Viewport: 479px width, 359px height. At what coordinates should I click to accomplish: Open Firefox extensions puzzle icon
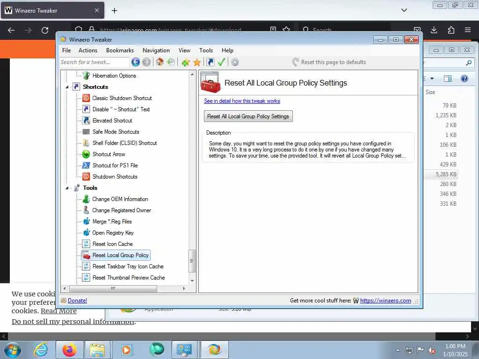tap(451, 30)
